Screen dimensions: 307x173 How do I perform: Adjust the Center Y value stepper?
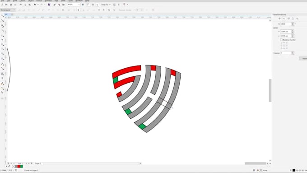293,36
